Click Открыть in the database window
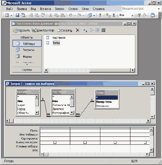Viewport: 162px width, 165px height. (21, 30)
